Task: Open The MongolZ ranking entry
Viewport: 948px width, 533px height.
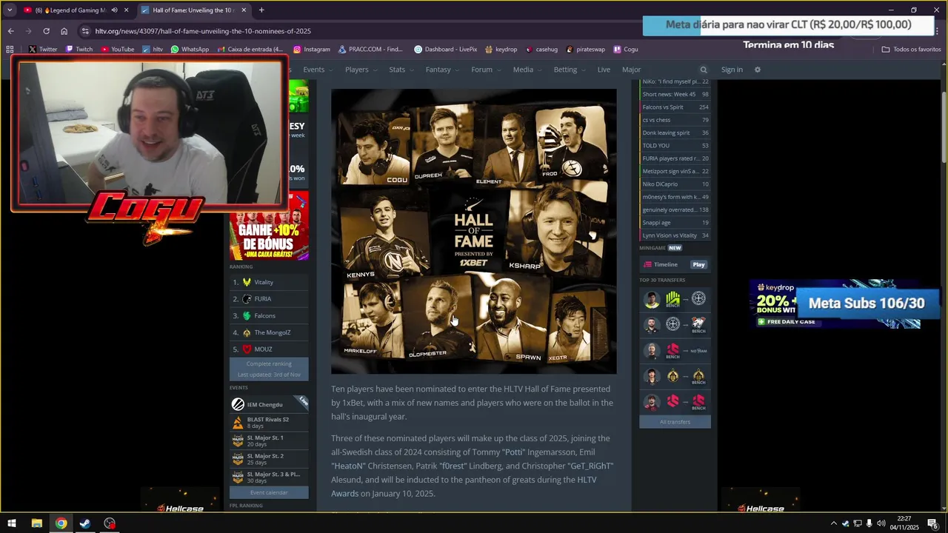Action: (x=269, y=332)
